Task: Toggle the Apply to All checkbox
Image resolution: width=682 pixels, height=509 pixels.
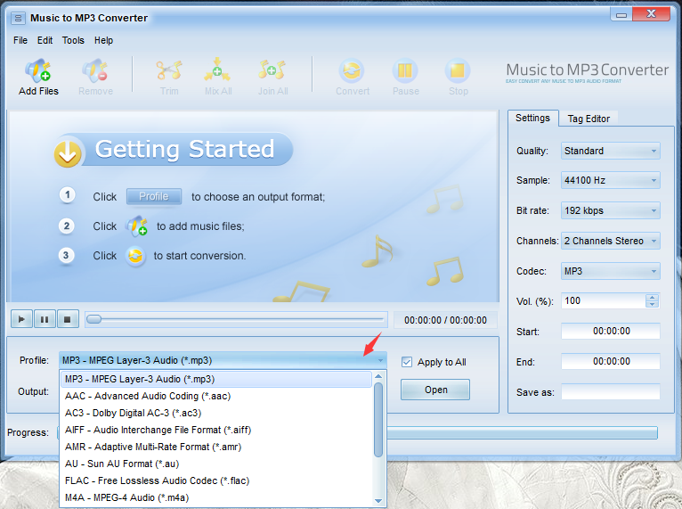Action: point(407,362)
